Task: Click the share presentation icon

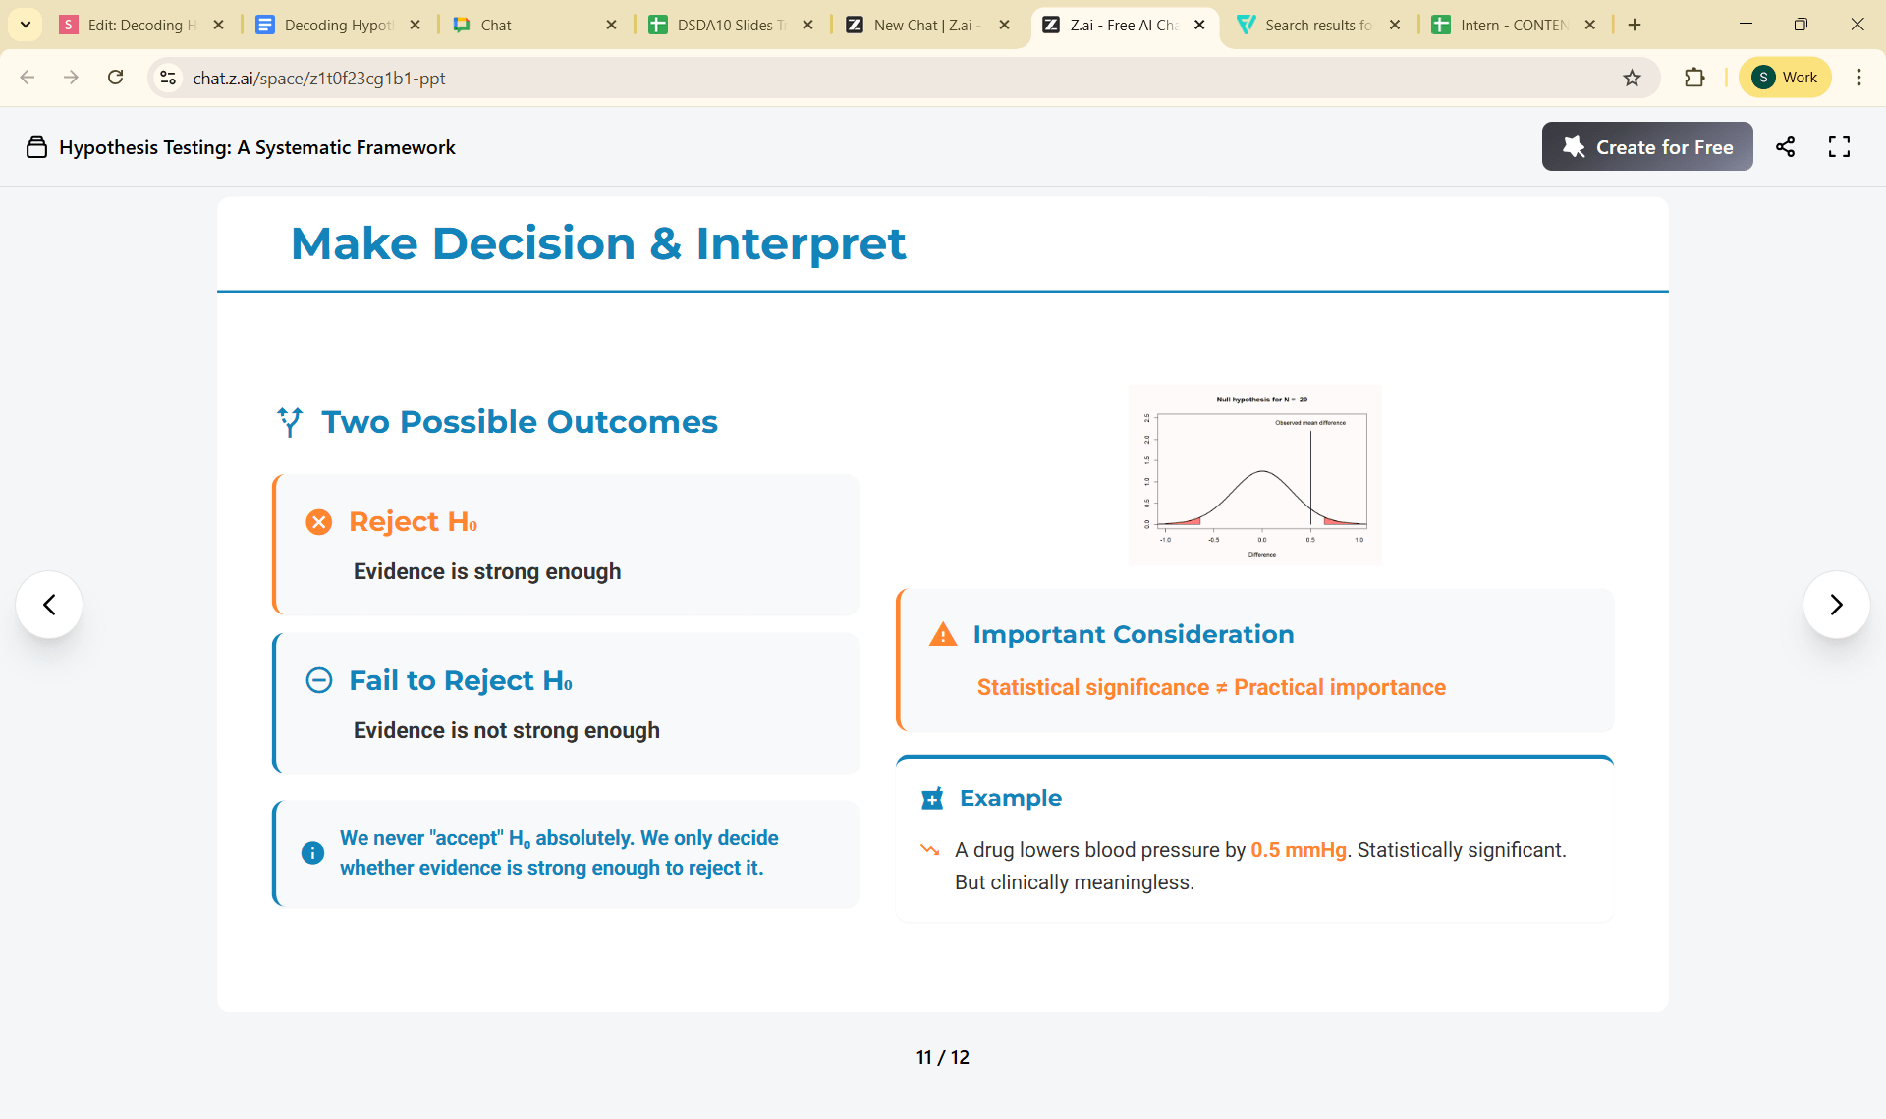Action: (x=1785, y=147)
